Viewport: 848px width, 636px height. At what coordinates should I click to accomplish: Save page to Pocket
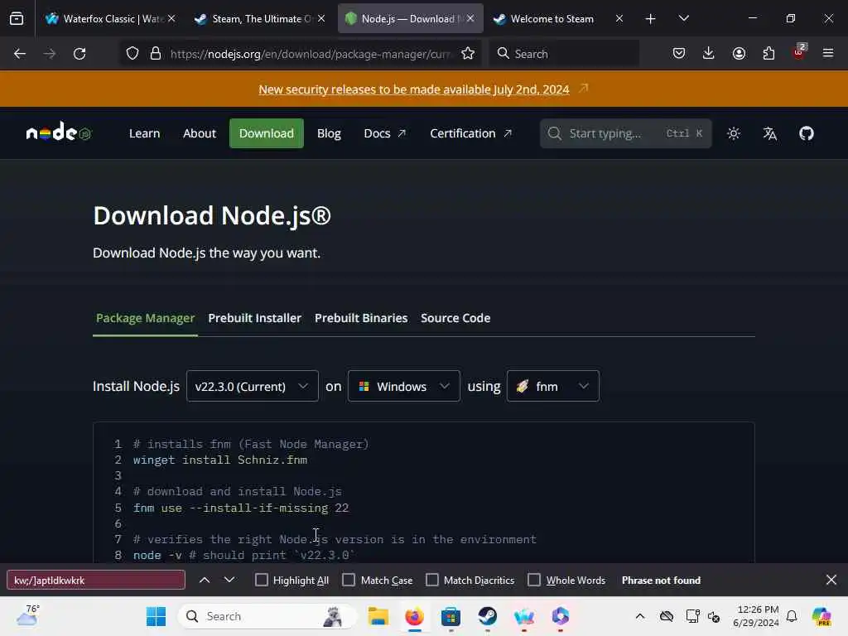(x=679, y=54)
